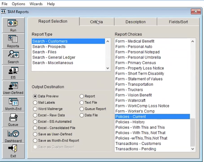The width and height of the screenshot is (204, 162).
Task: Click Report Choices scroll up arrow
Action: pos(193,41)
